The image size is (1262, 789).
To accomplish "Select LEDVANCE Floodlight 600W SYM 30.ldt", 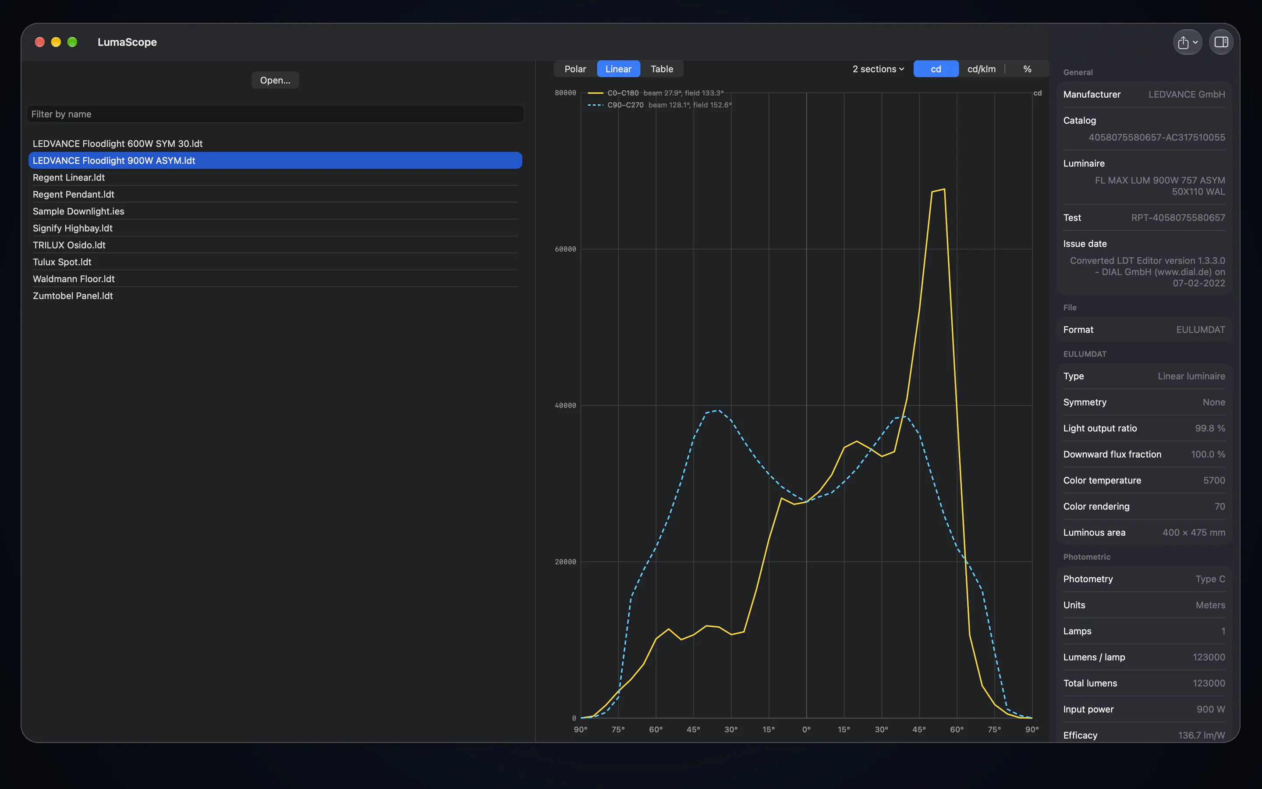I will [x=275, y=143].
